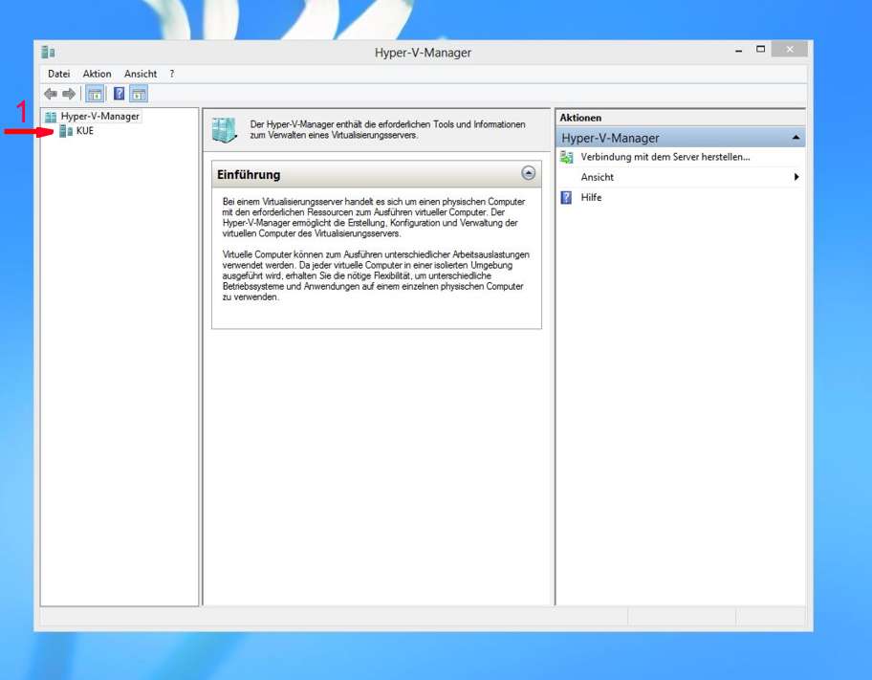The width and height of the screenshot is (872, 680).
Task: Toggle the console tree pane icon
Action: click(95, 94)
